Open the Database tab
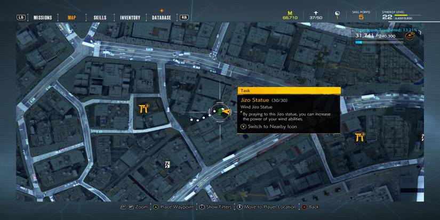Viewport: 440px width, 220px height. (x=162, y=18)
